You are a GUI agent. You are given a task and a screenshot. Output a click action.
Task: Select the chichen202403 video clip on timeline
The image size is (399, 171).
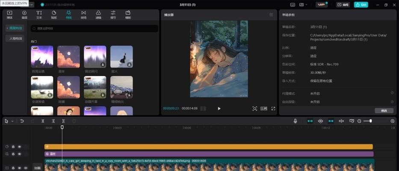[x=209, y=165]
